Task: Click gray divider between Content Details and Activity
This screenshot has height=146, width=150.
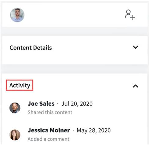Action: (75, 69)
